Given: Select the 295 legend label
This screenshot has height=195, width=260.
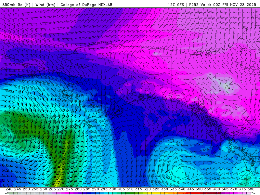Looking at the screenshot, I should [x=104, y=189].
